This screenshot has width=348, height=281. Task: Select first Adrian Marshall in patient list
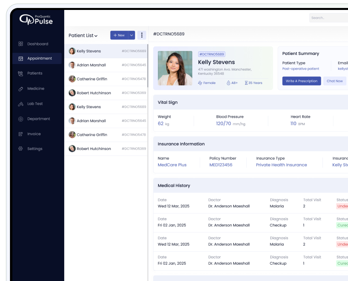[91, 65]
